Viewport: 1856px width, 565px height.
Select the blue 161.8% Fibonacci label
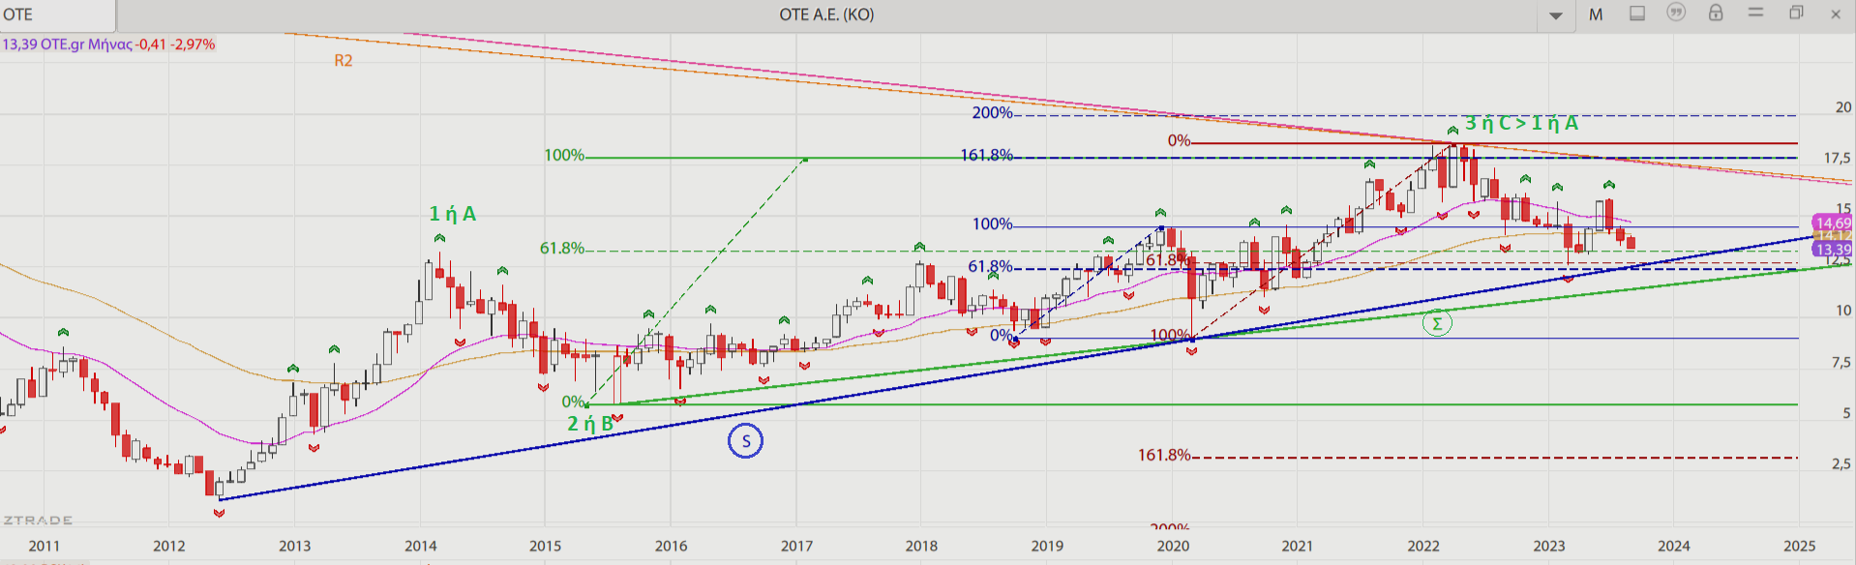[x=987, y=155]
